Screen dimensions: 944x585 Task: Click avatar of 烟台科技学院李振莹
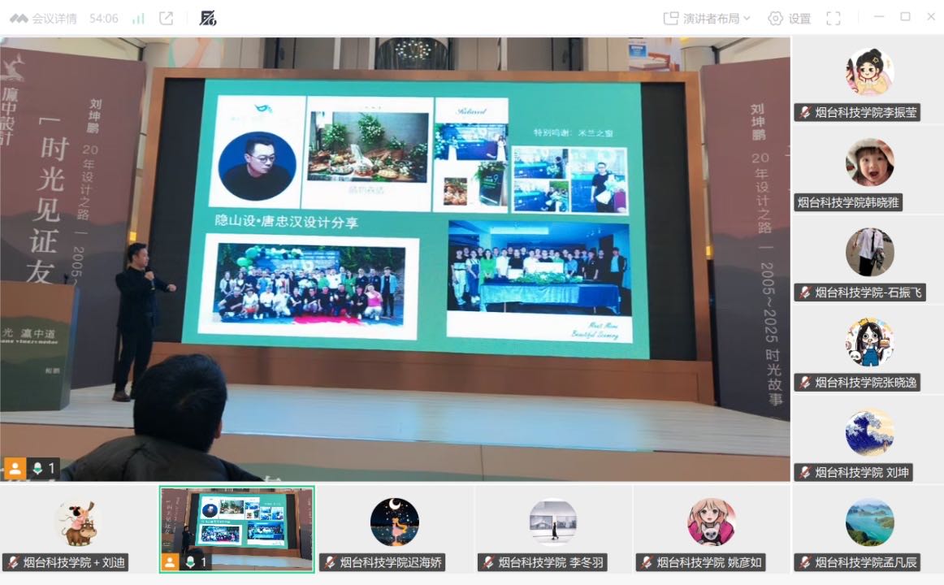point(869,72)
